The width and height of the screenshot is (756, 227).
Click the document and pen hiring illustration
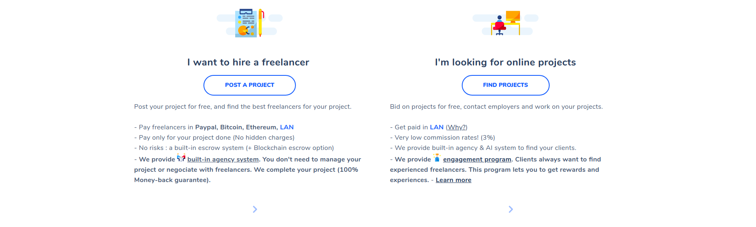point(250,23)
